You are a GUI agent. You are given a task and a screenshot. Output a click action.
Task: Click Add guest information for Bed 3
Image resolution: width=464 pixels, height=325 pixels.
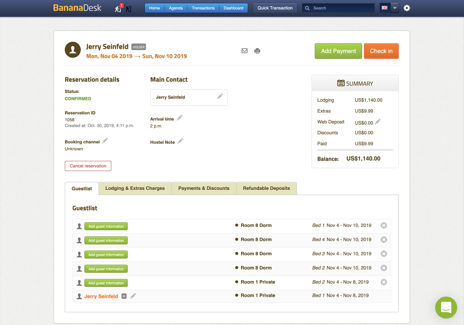click(x=106, y=254)
